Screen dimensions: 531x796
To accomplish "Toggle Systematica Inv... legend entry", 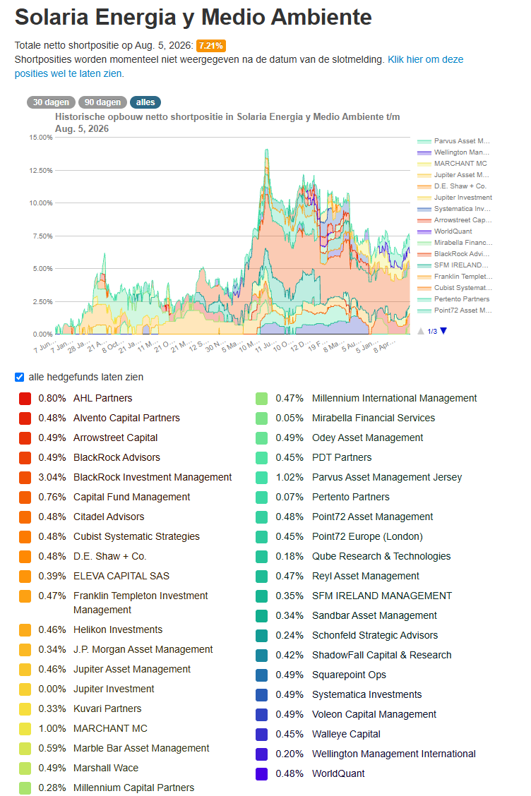I will pyautogui.click(x=454, y=209).
